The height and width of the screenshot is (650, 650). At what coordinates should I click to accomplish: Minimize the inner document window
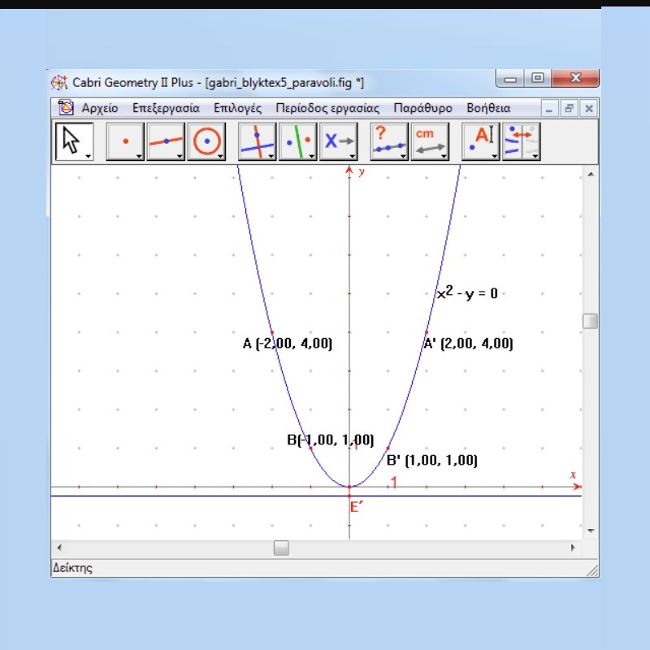[550, 109]
